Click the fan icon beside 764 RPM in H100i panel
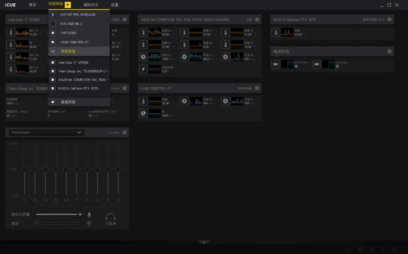 pos(184,101)
